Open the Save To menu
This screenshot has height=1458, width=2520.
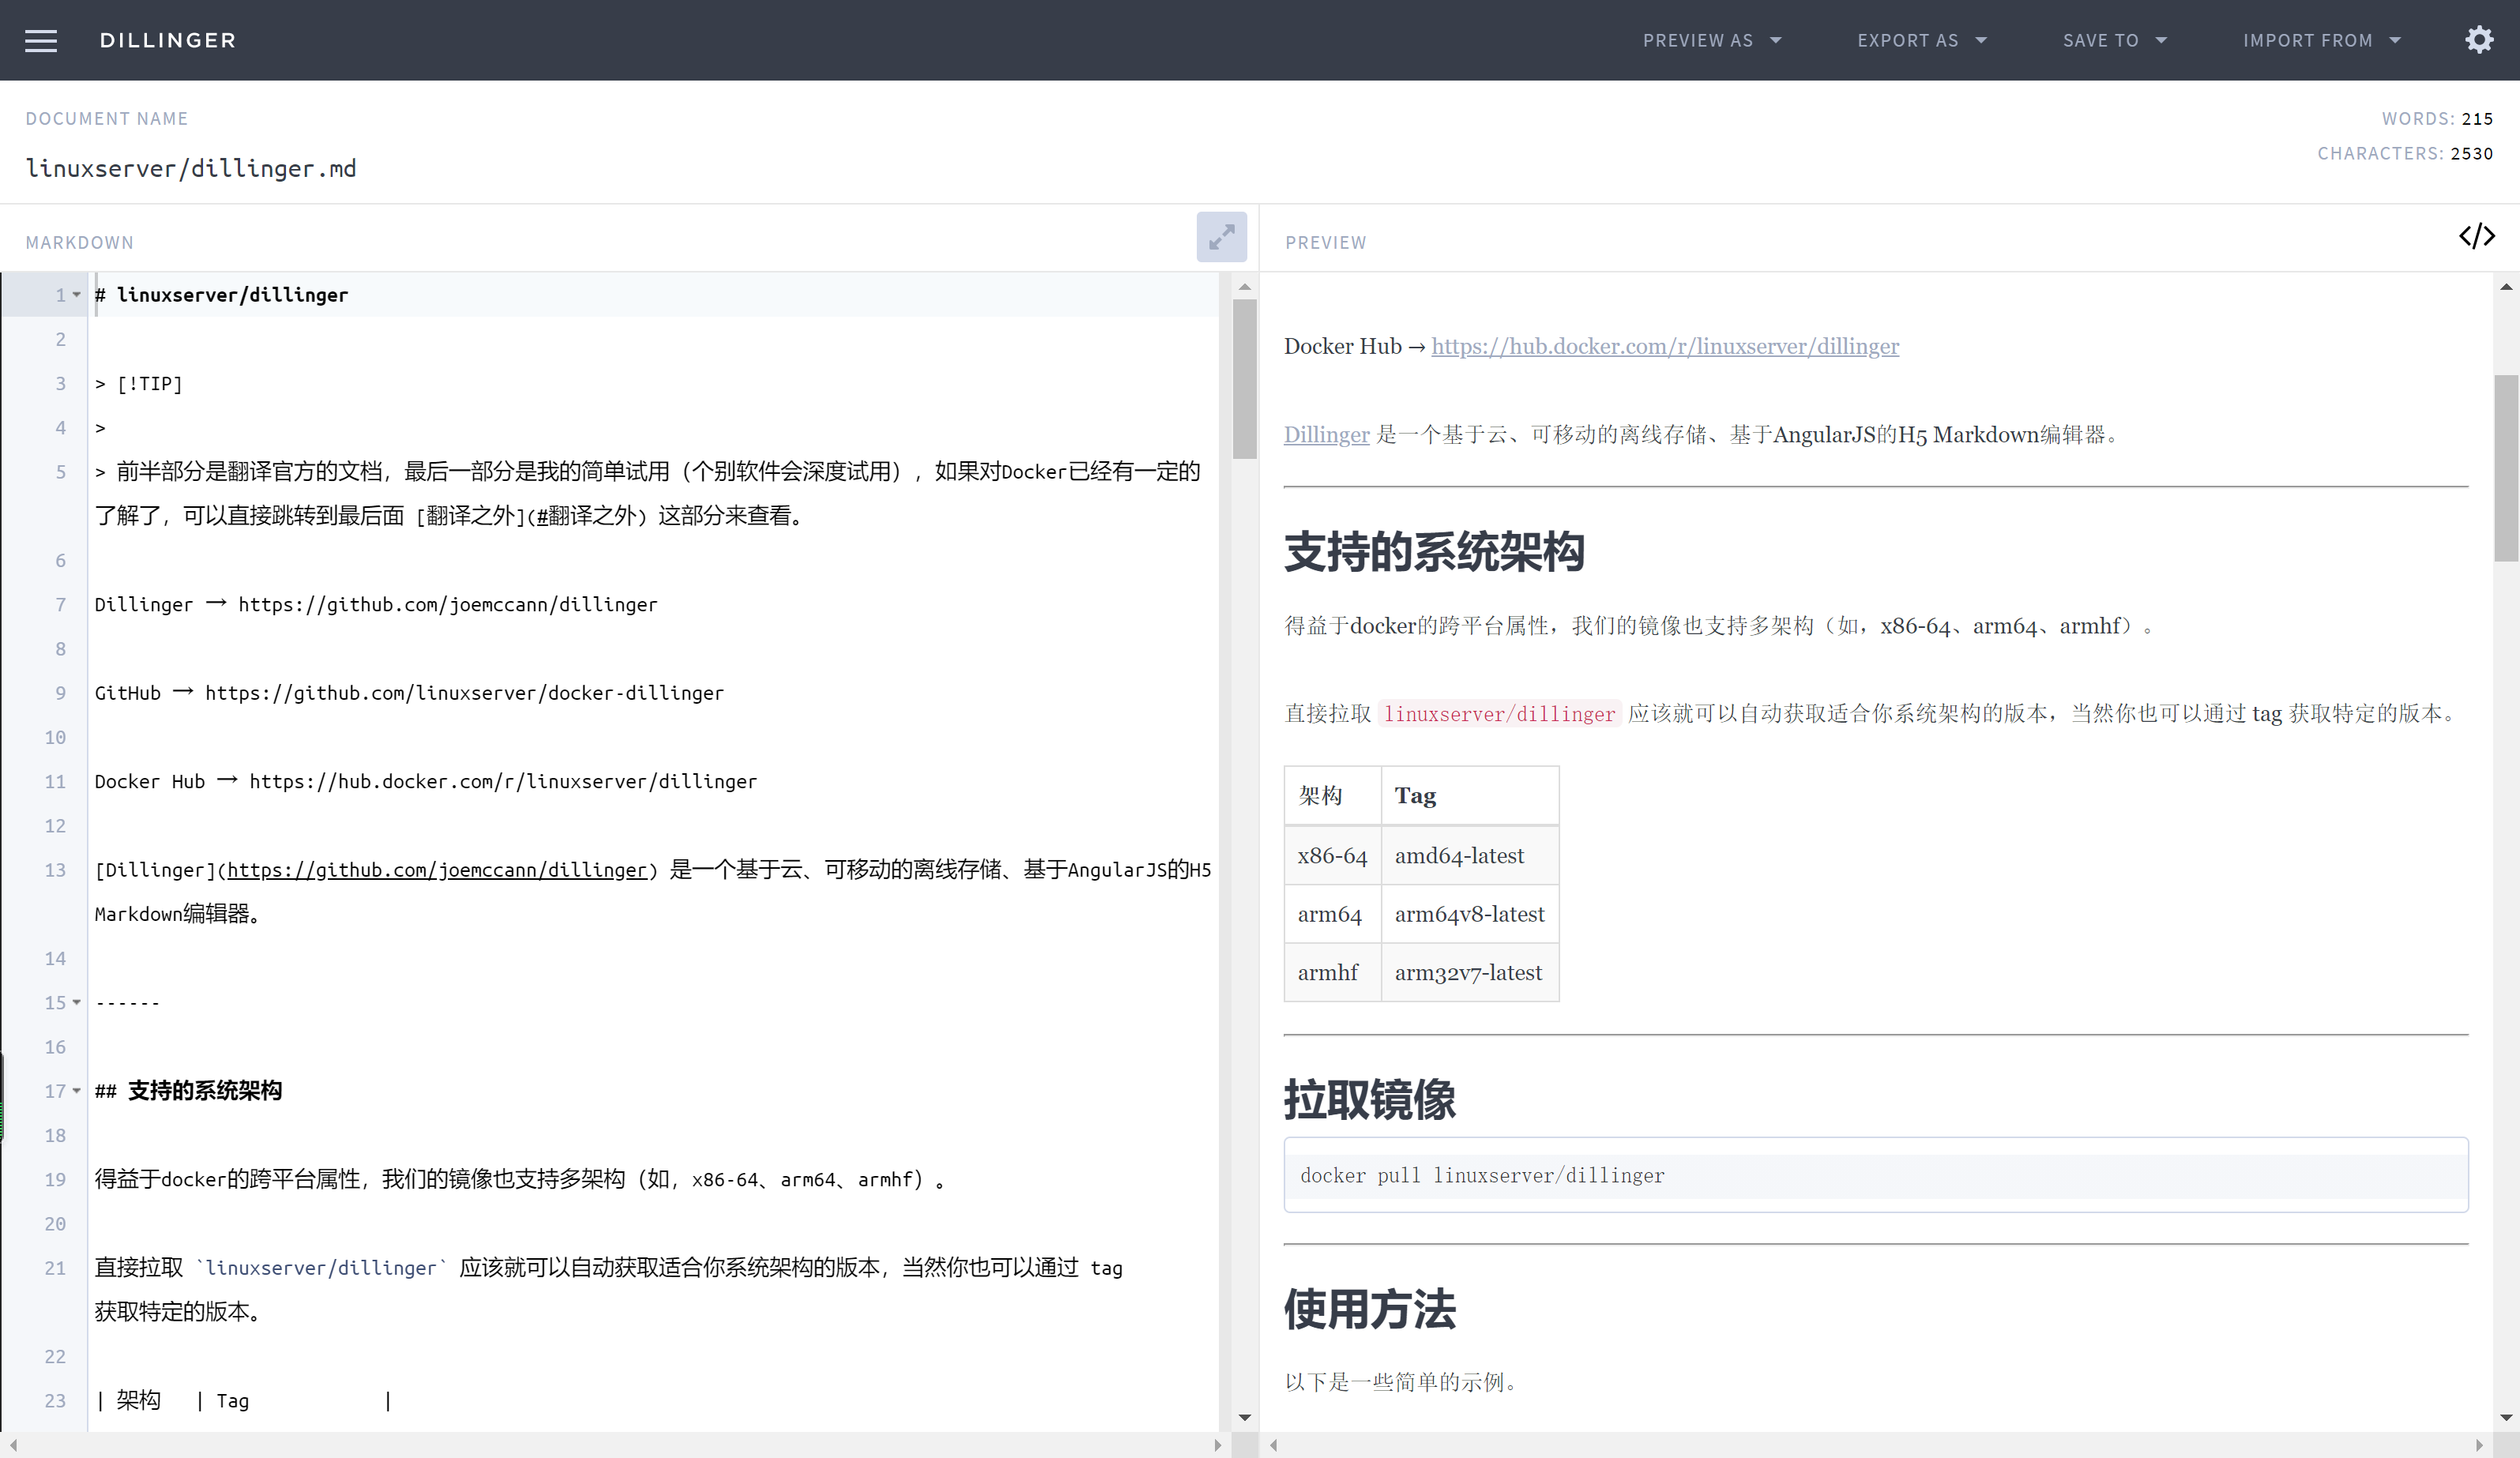point(2114,40)
